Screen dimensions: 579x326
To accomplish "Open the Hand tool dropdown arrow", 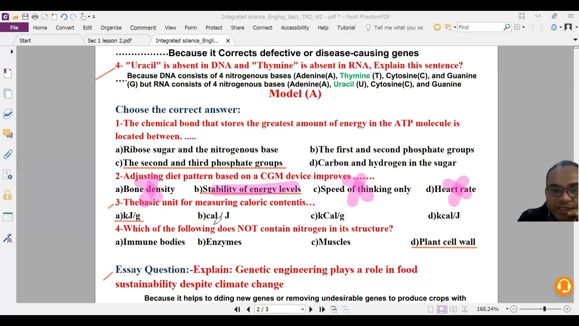I will point(89,17).
